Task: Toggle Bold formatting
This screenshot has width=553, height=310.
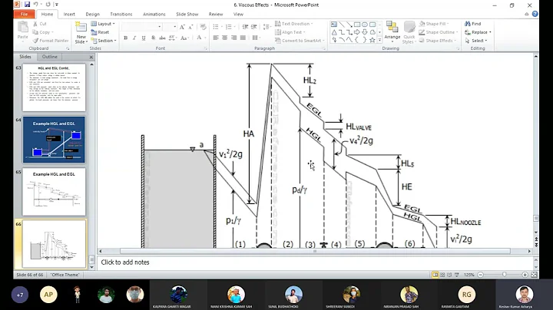Action: 125,38
